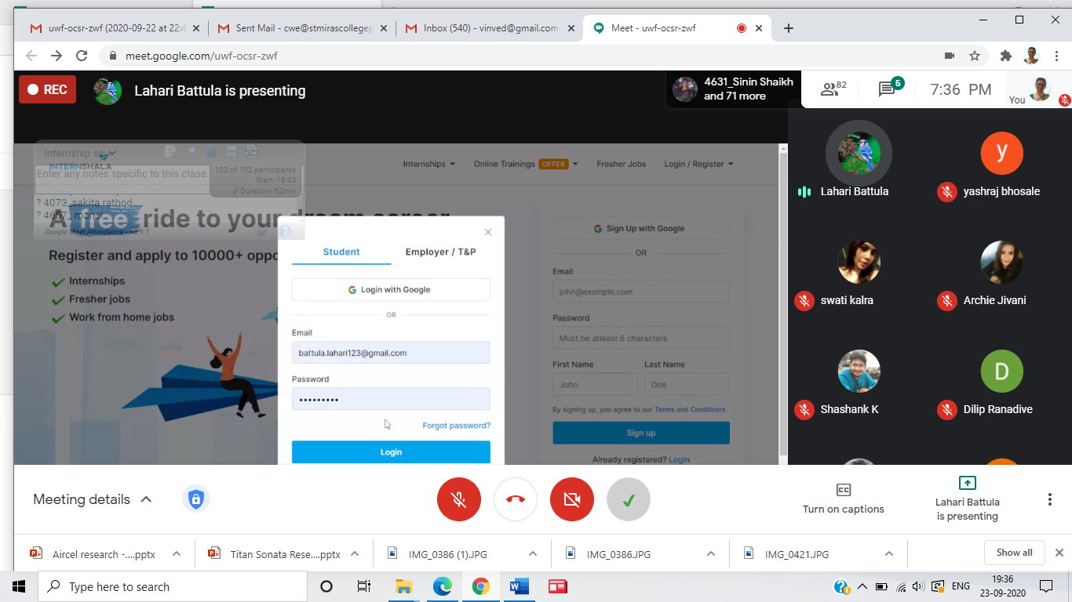Open dropdown for IMG_0421.JPG download
1072x602 pixels.
889,553
